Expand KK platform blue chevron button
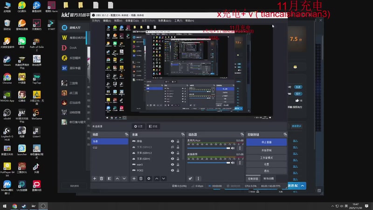The image size is (373, 210). click(303, 186)
